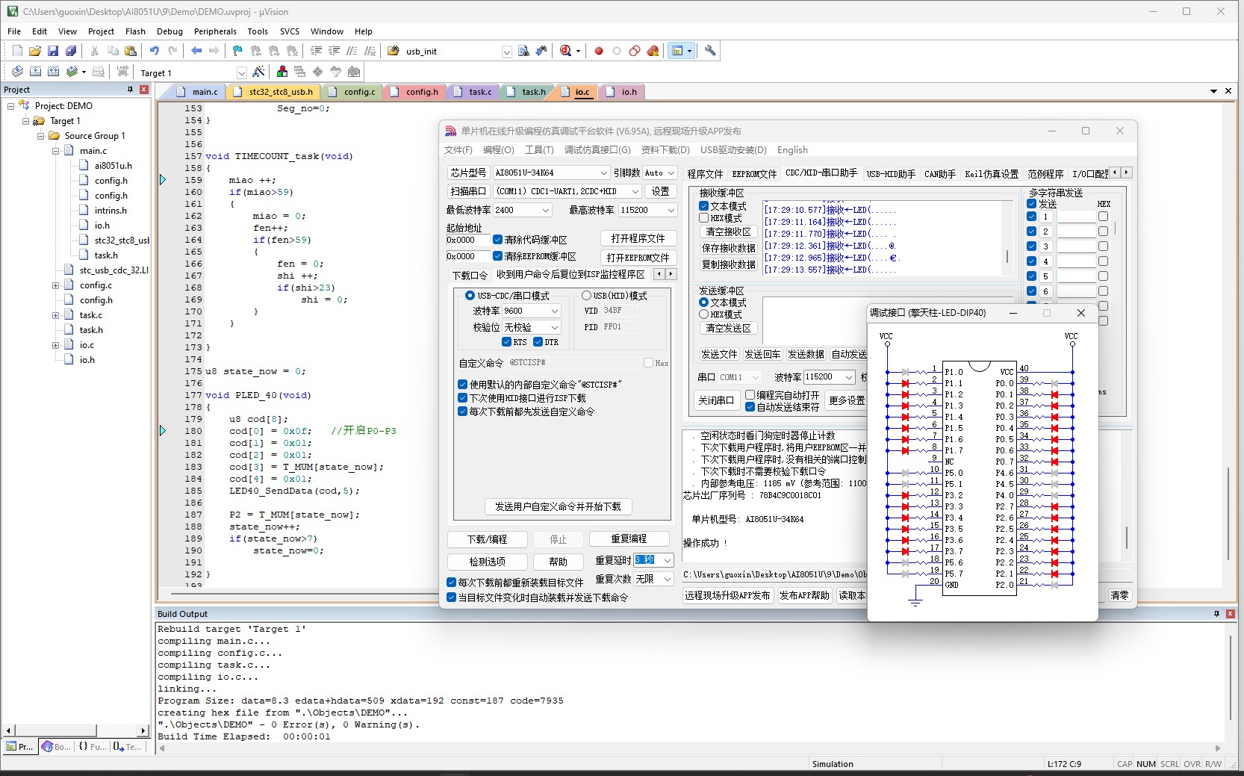
Task: Create a new file from the toolbar
Action: coord(17,51)
